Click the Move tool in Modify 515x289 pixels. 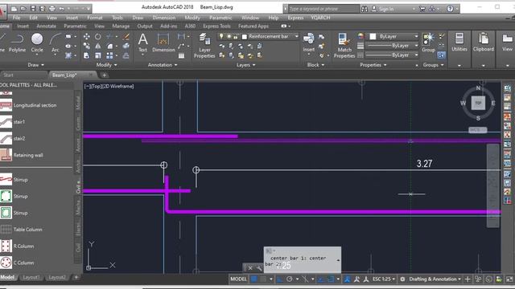(86, 36)
